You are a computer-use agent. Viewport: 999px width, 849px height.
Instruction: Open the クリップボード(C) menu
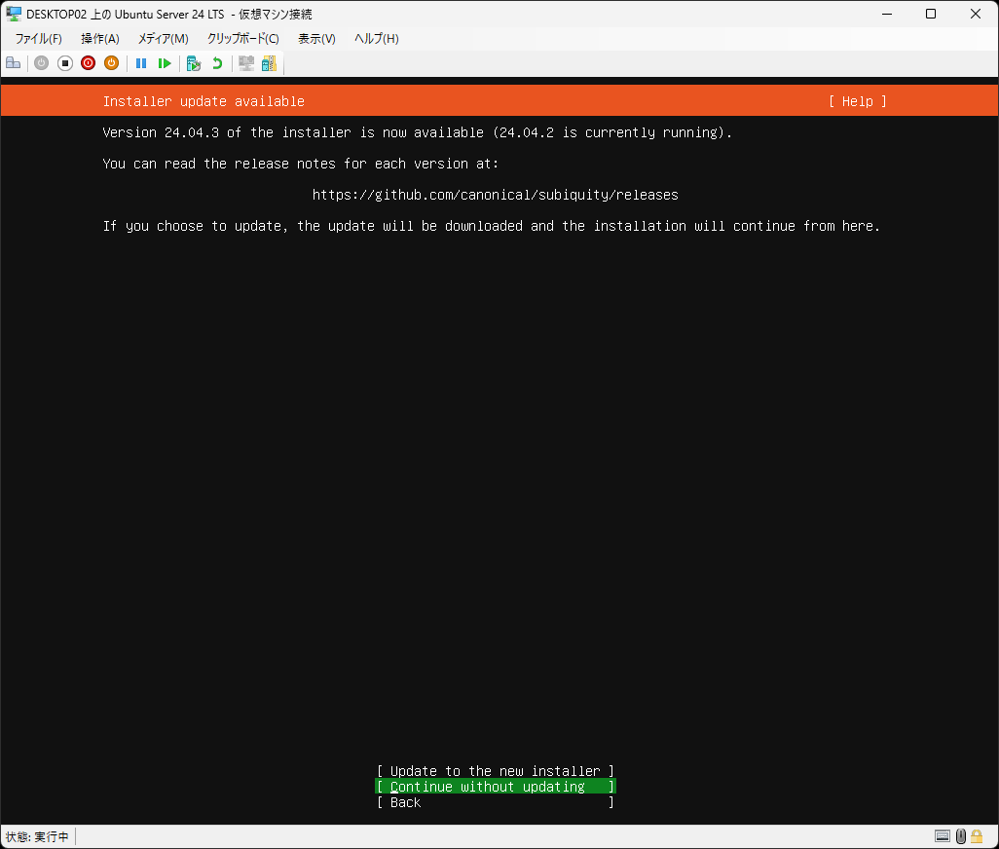pos(242,39)
